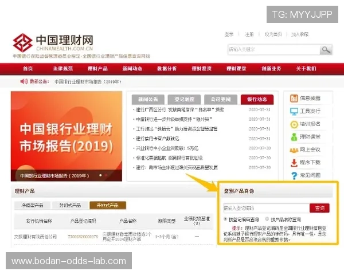Open announcement 中国银行业理财市场报告（2019年）
The width and height of the screenshot is (344, 275).
(x=88, y=82)
